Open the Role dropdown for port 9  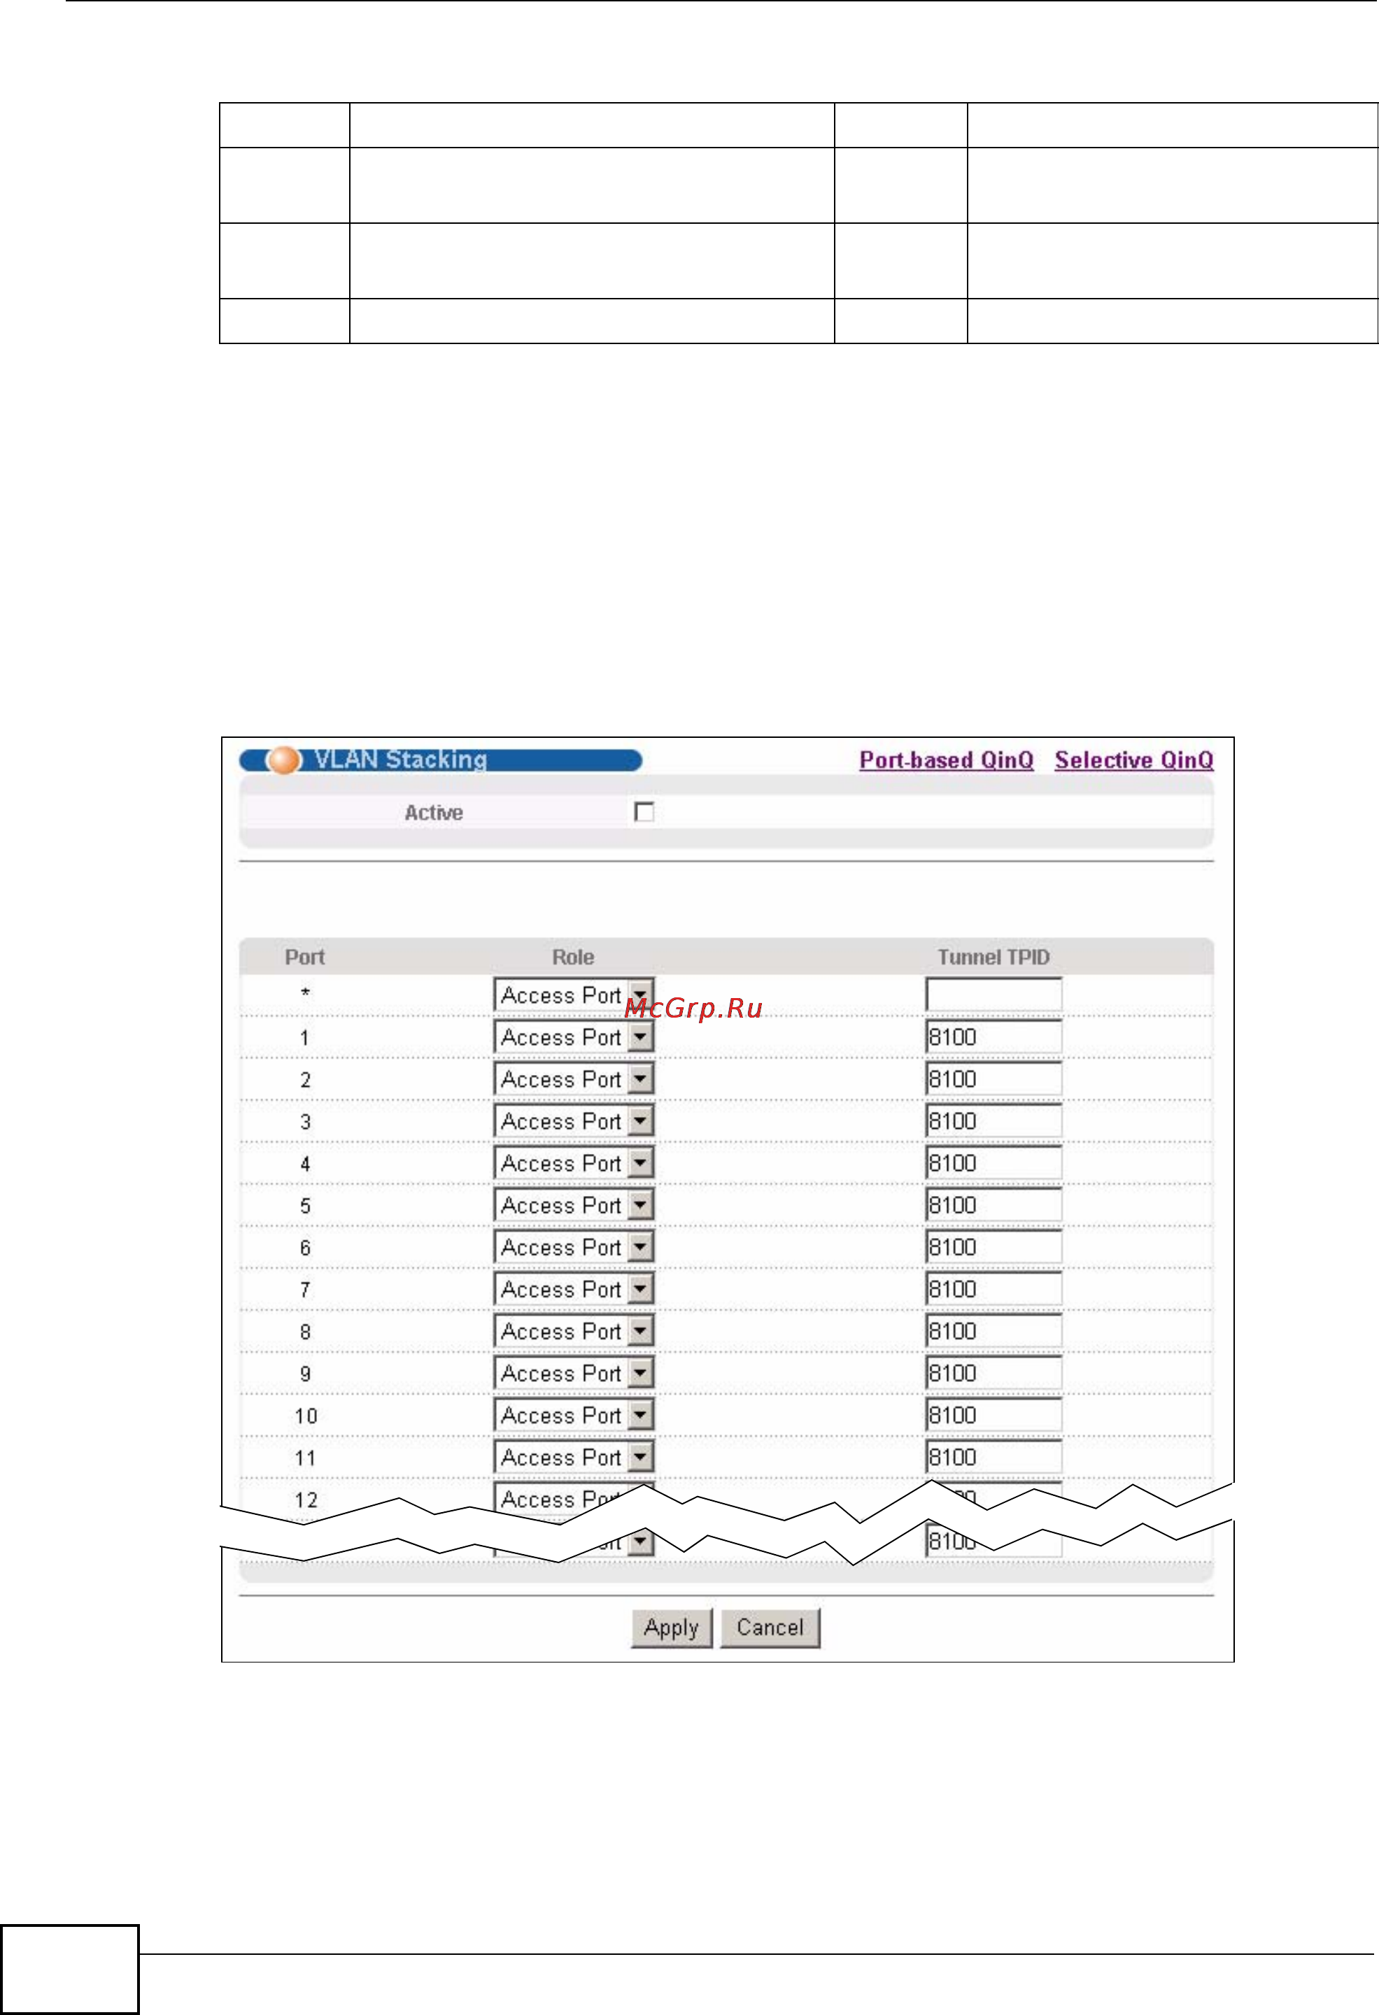pyautogui.click(x=574, y=1374)
